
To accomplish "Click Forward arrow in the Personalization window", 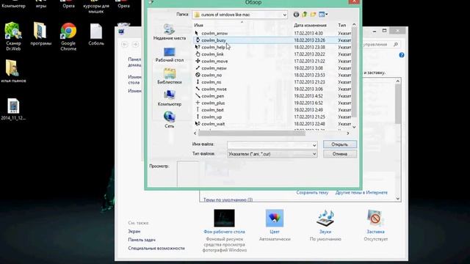I will tap(135, 44).
